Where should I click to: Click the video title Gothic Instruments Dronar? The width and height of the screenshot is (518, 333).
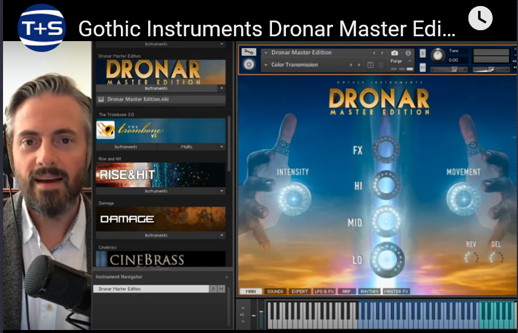click(x=267, y=29)
